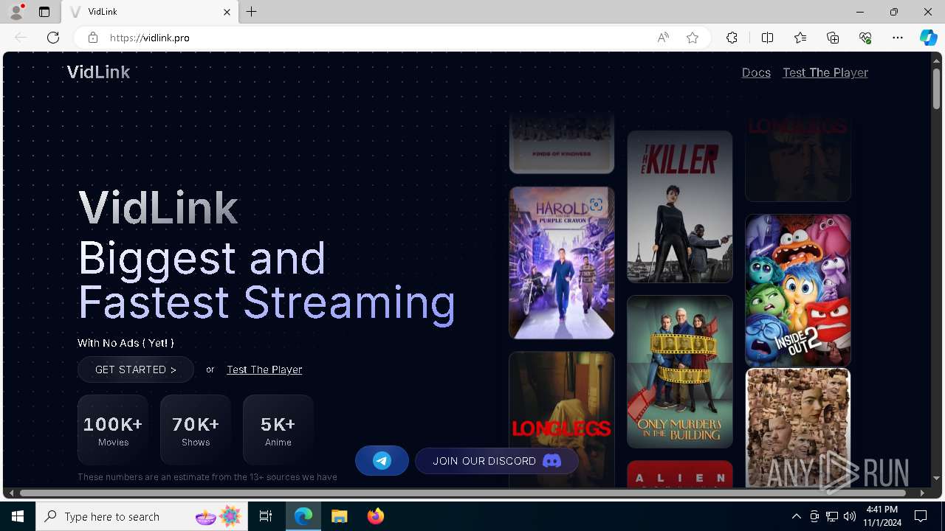The width and height of the screenshot is (945, 531).
Task: Open a new tab
Action: [x=252, y=12]
